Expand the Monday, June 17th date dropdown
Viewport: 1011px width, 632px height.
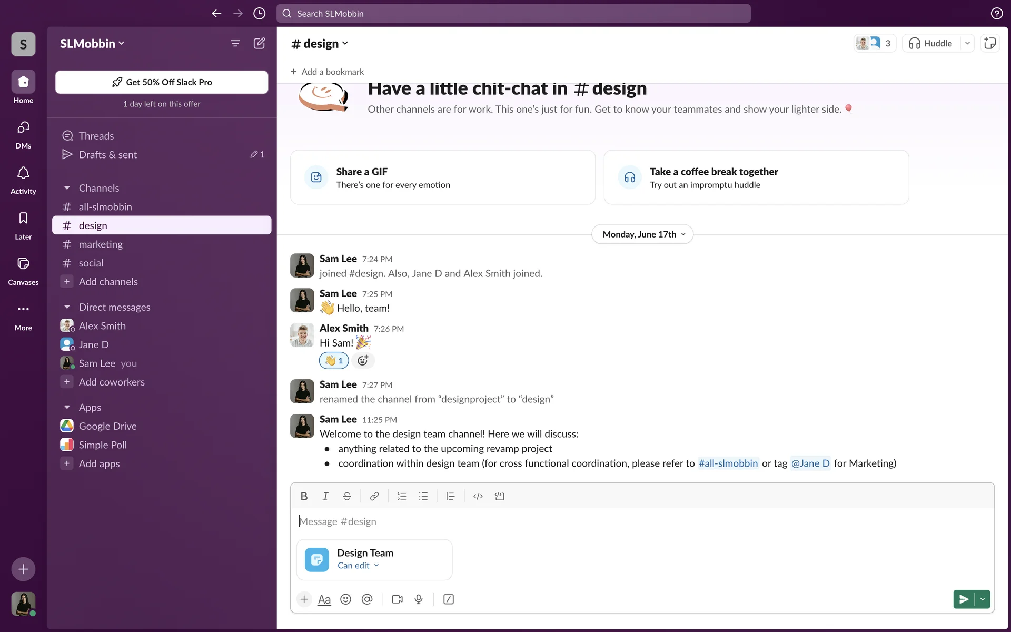coord(642,234)
